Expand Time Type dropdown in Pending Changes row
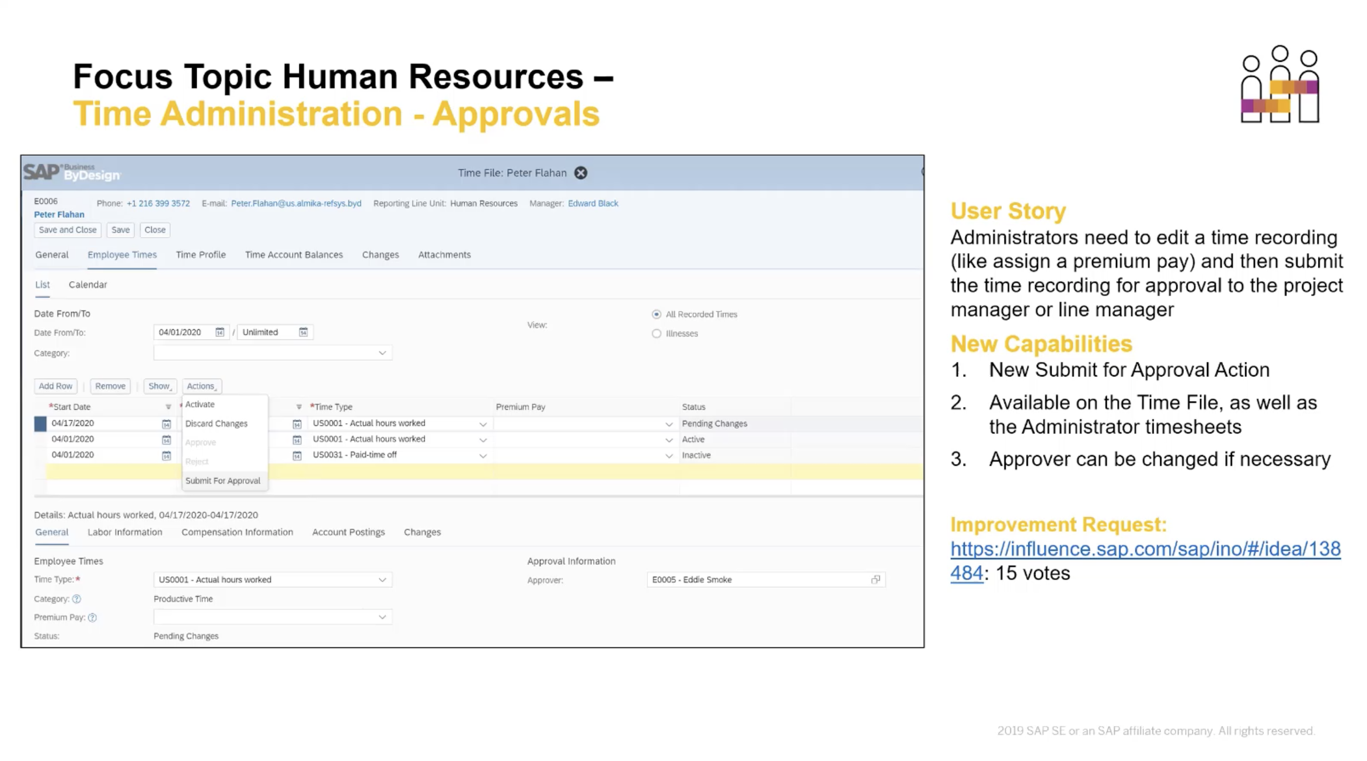Viewport: 1367px width, 761px height. coord(483,424)
